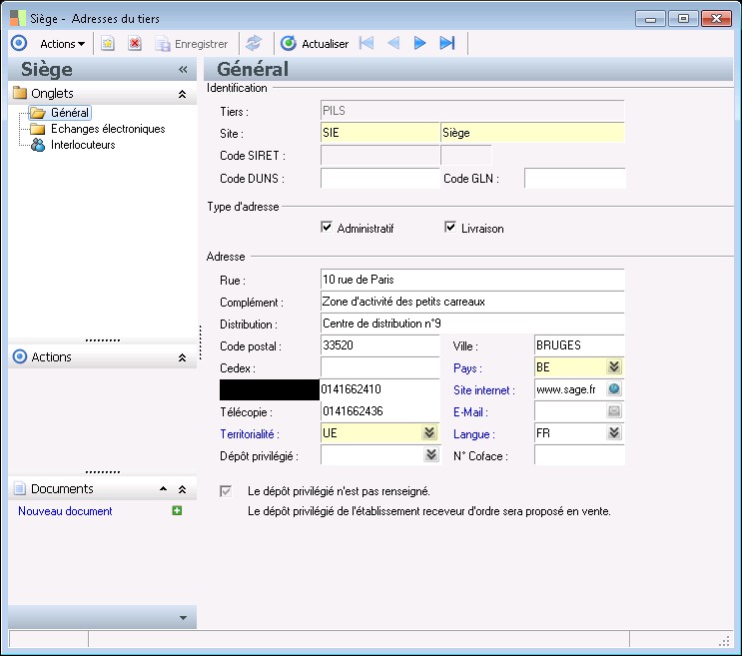Click the green plus next to Nouveau document
The image size is (742, 656).
(x=177, y=511)
